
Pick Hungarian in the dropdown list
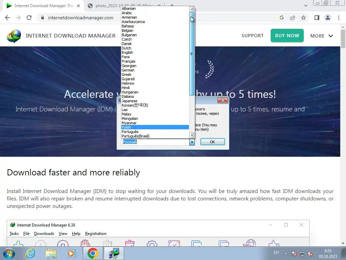tap(155, 92)
